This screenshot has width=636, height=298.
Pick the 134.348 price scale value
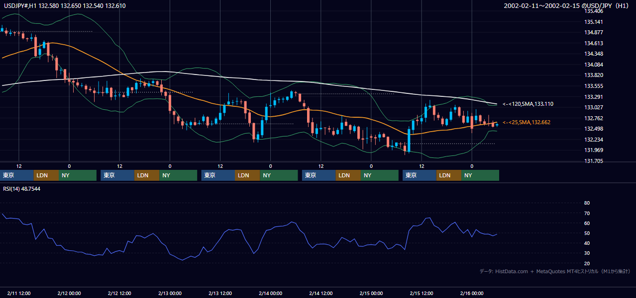pyautogui.click(x=594, y=54)
